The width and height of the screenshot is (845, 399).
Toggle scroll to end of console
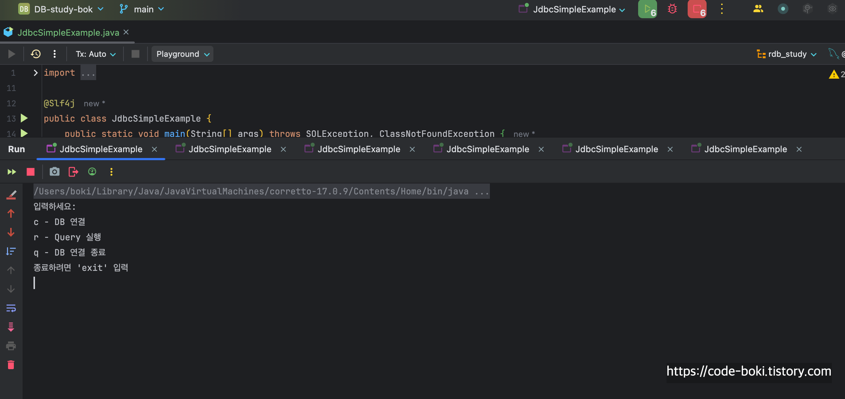click(11, 327)
